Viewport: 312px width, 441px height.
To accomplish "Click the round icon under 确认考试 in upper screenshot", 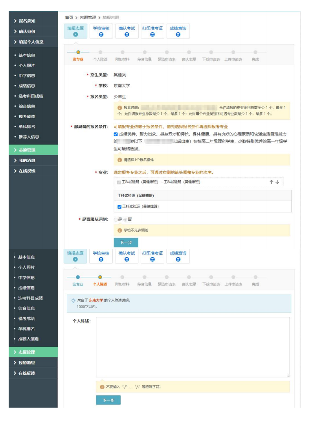I will tap(127, 34).
